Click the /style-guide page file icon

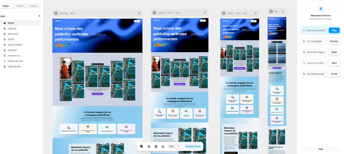coord(5,67)
